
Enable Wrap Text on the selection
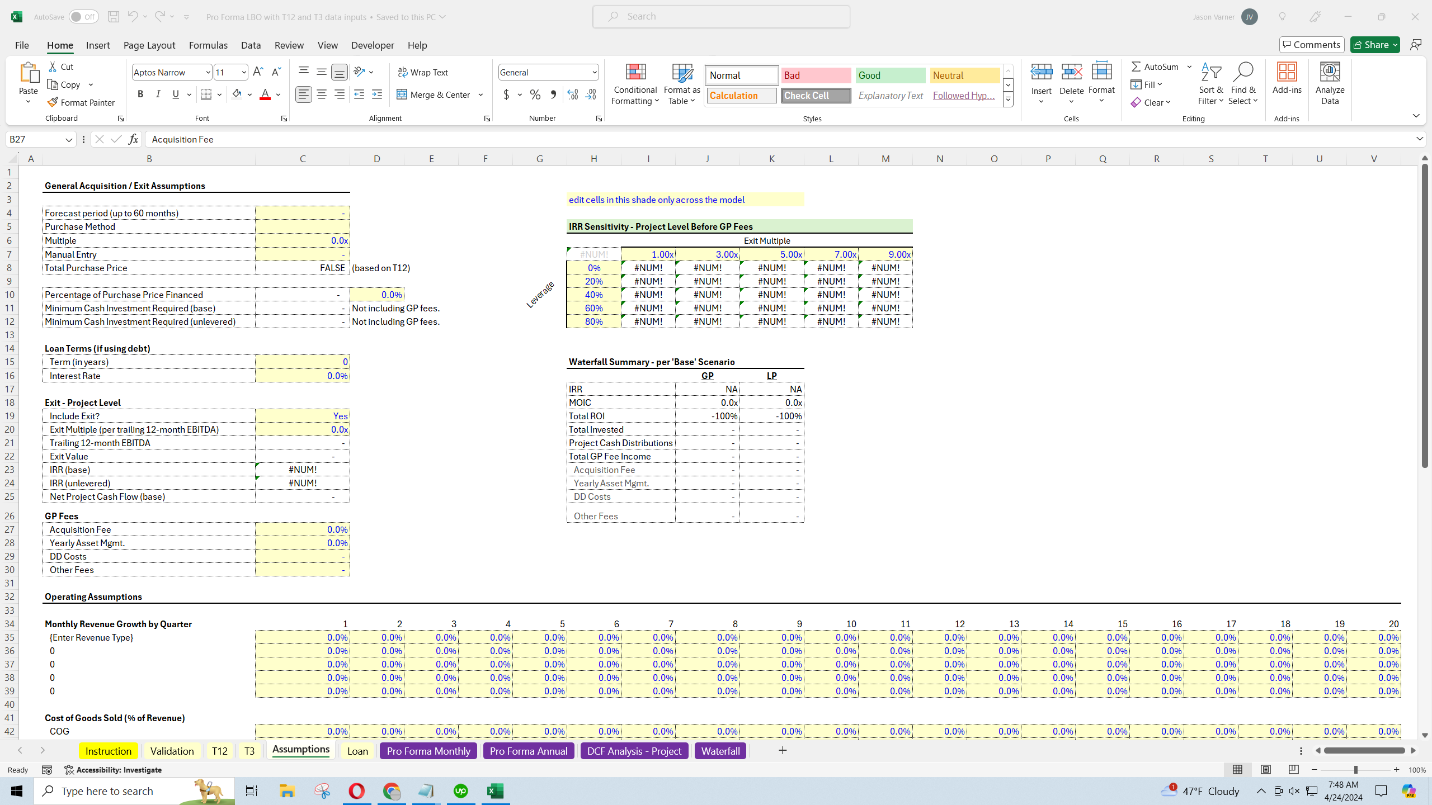tap(423, 72)
